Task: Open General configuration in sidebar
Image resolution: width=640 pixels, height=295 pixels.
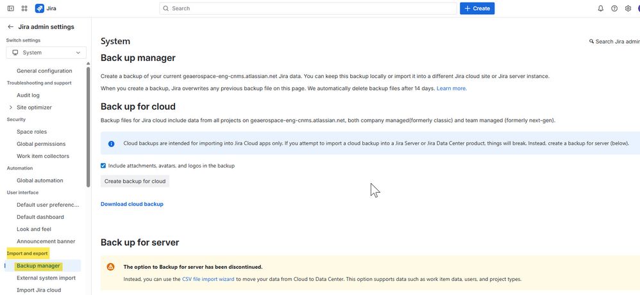Action: pyautogui.click(x=44, y=71)
